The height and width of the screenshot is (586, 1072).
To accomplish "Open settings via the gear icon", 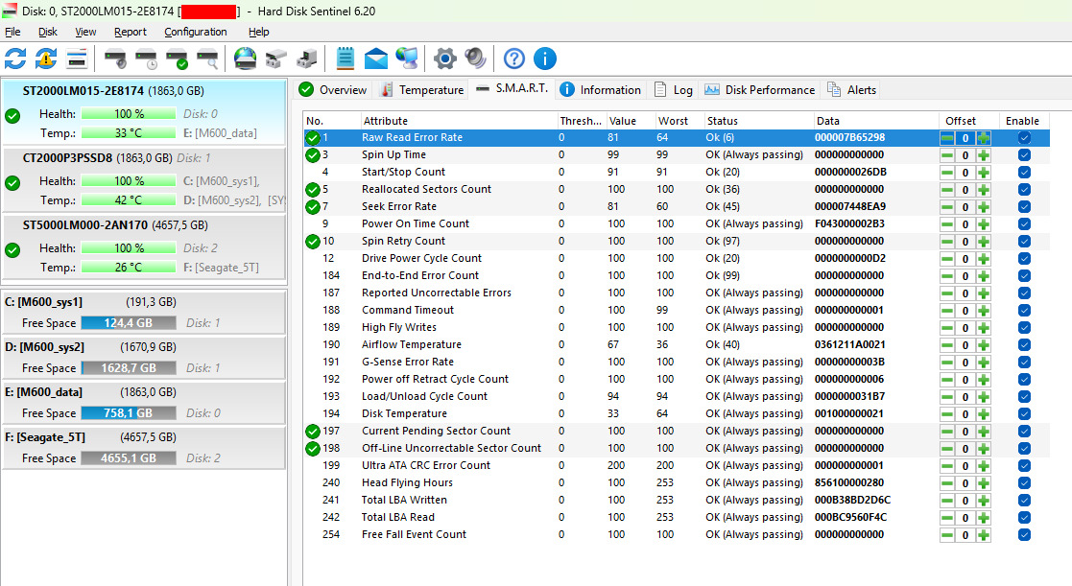I will pyautogui.click(x=443, y=59).
